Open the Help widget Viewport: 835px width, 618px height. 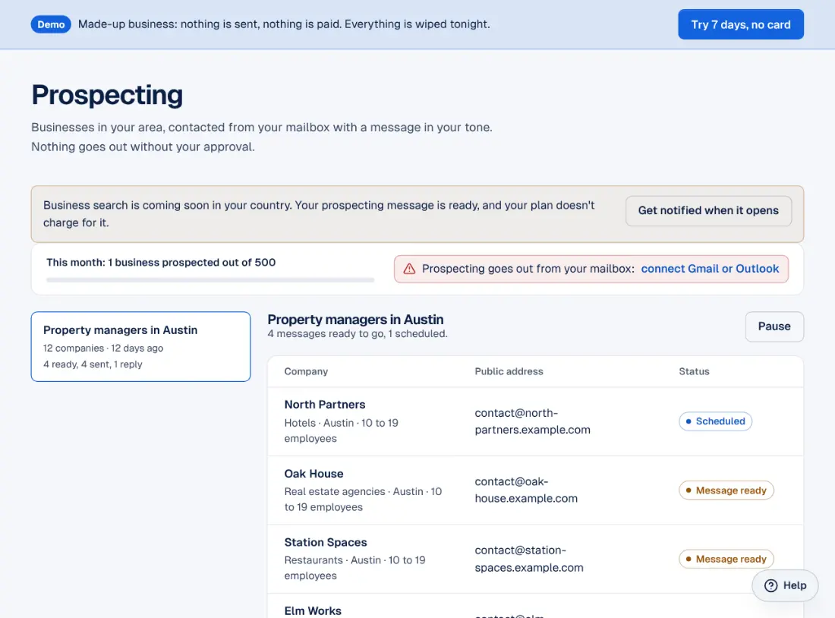[785, 585]
